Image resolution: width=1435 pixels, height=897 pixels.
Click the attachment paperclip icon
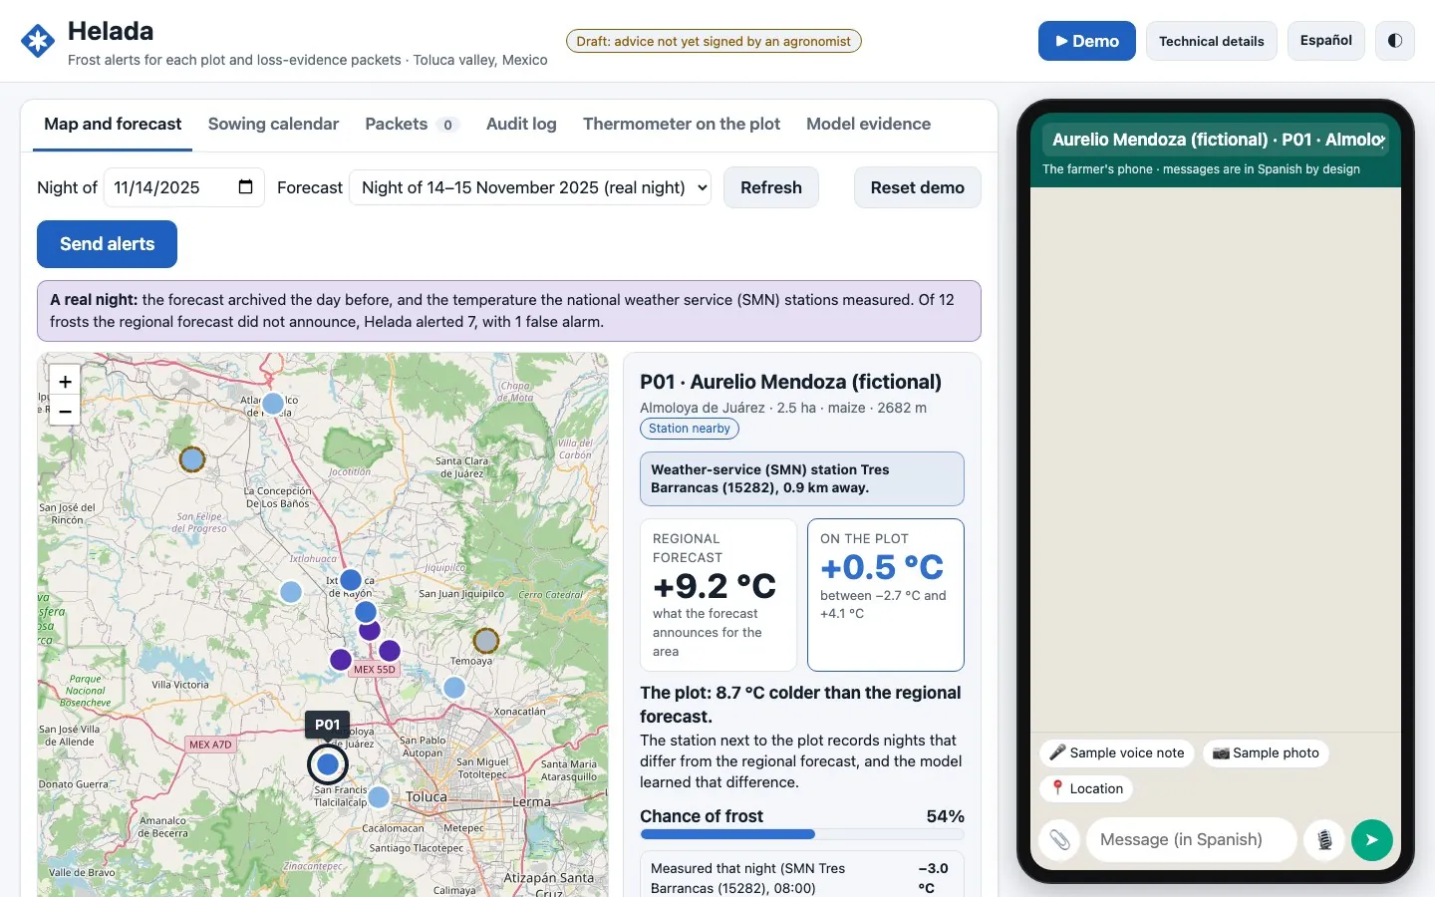pos(1059,840)
